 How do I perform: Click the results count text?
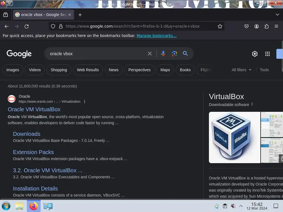point(42,86)
